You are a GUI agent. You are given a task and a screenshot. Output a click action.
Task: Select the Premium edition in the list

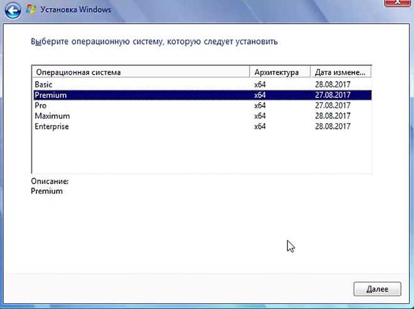[202, 95]
